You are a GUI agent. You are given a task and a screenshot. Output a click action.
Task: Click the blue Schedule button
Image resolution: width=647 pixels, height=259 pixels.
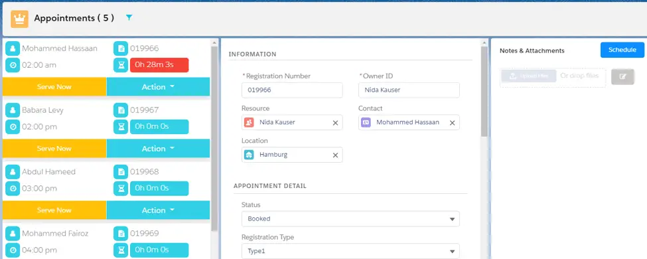[x=622, y=50]
